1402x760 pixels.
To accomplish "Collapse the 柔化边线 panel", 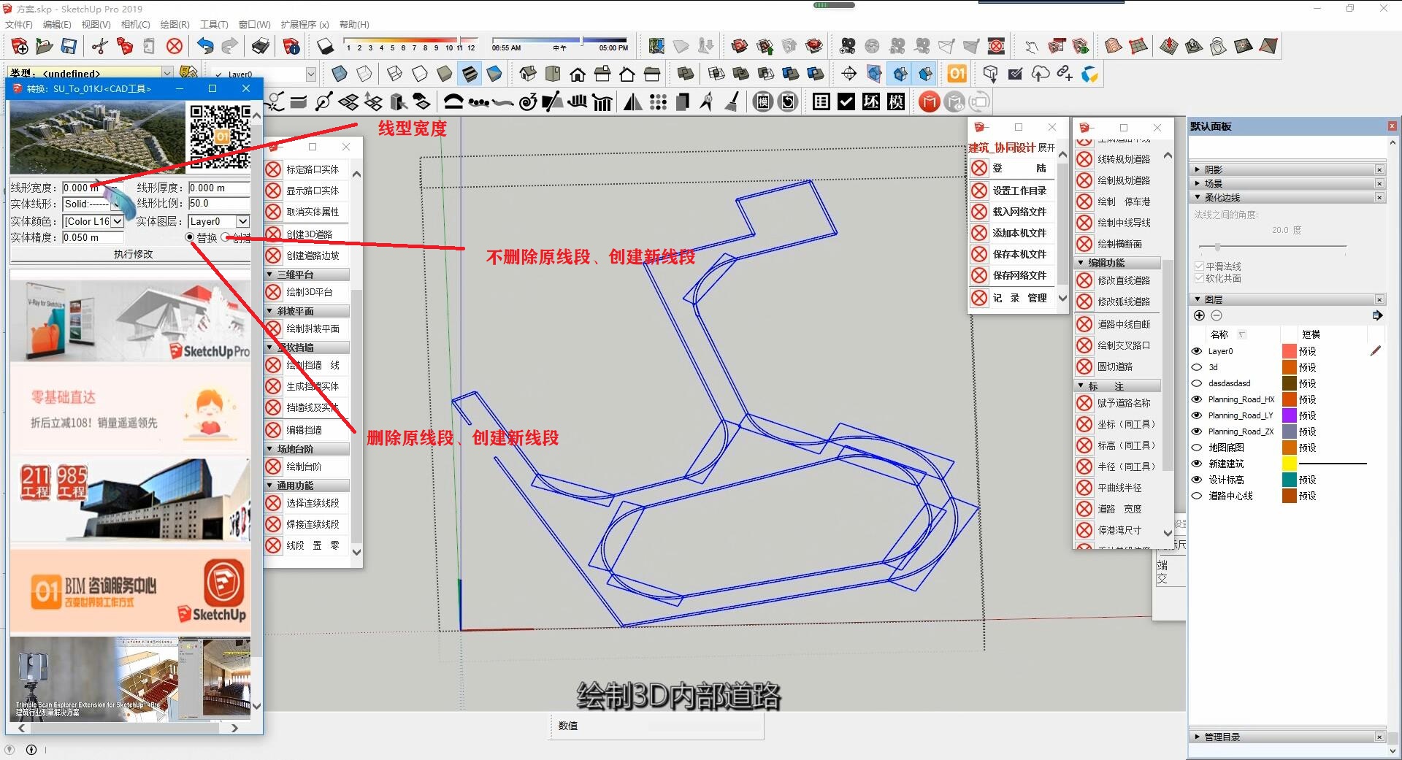I will [1287, 197].
